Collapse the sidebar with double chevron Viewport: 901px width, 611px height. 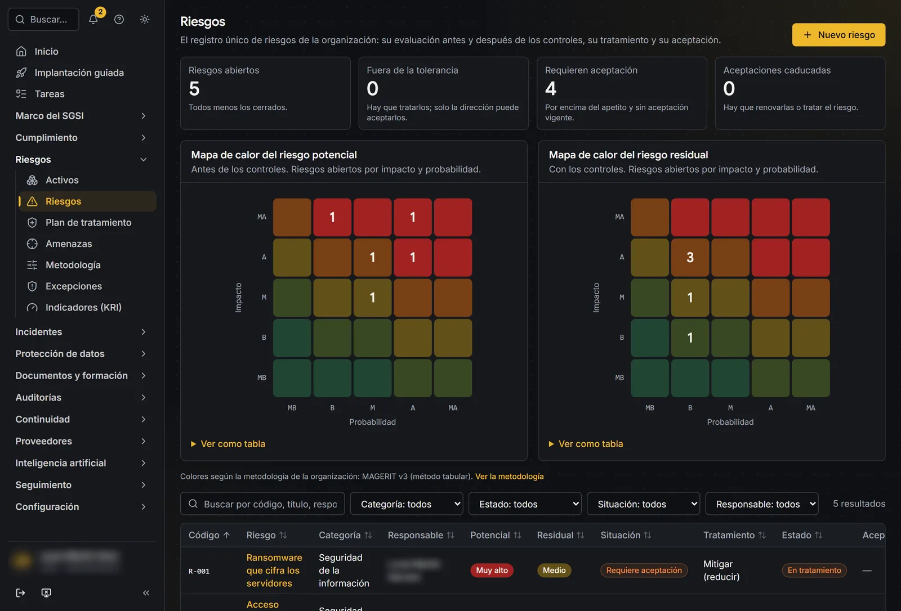point(146,592)
